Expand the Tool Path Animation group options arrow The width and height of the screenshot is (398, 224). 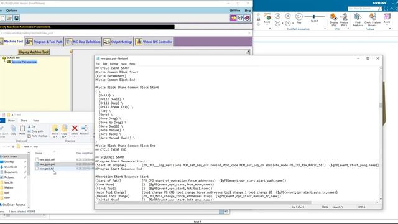pyautogui.click(x=325, y=29)
